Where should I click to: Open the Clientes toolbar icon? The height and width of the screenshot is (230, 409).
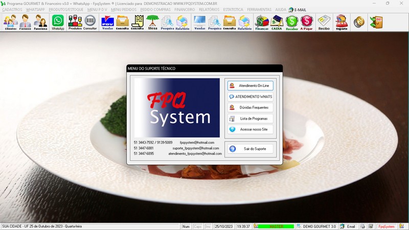point(11,22)
